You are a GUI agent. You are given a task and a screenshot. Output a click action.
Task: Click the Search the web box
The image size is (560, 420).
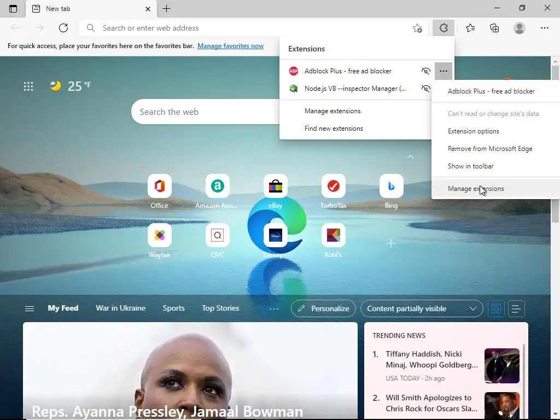tap(206, 112)
